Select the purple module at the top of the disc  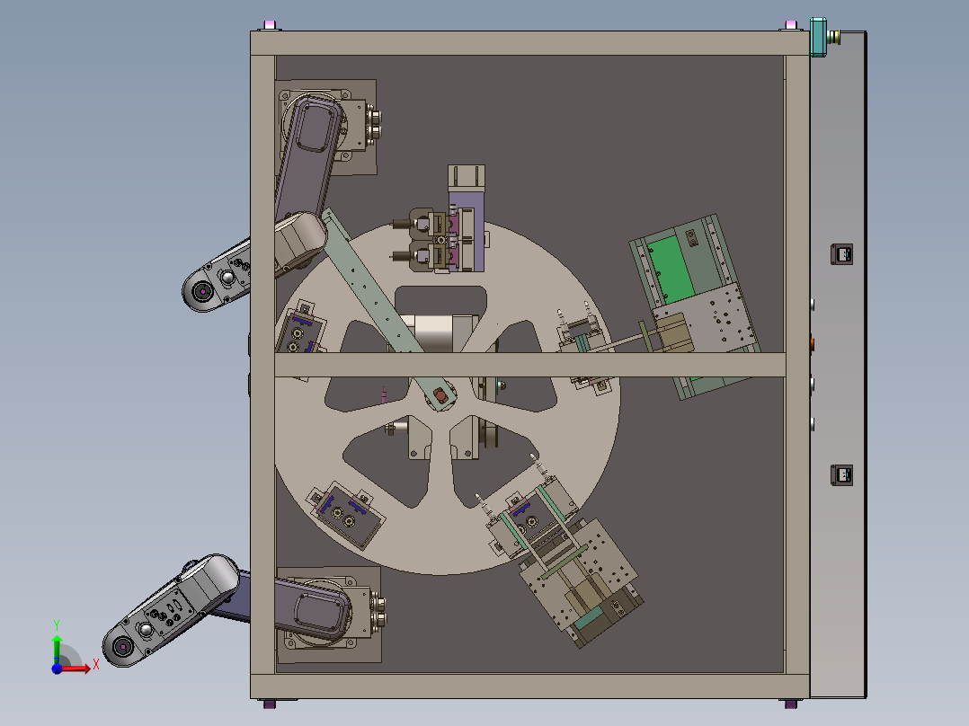click(467, 230)
